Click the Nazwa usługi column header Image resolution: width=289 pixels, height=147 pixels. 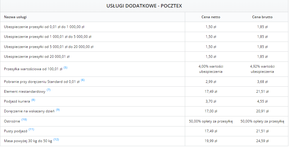coord(15,17)
